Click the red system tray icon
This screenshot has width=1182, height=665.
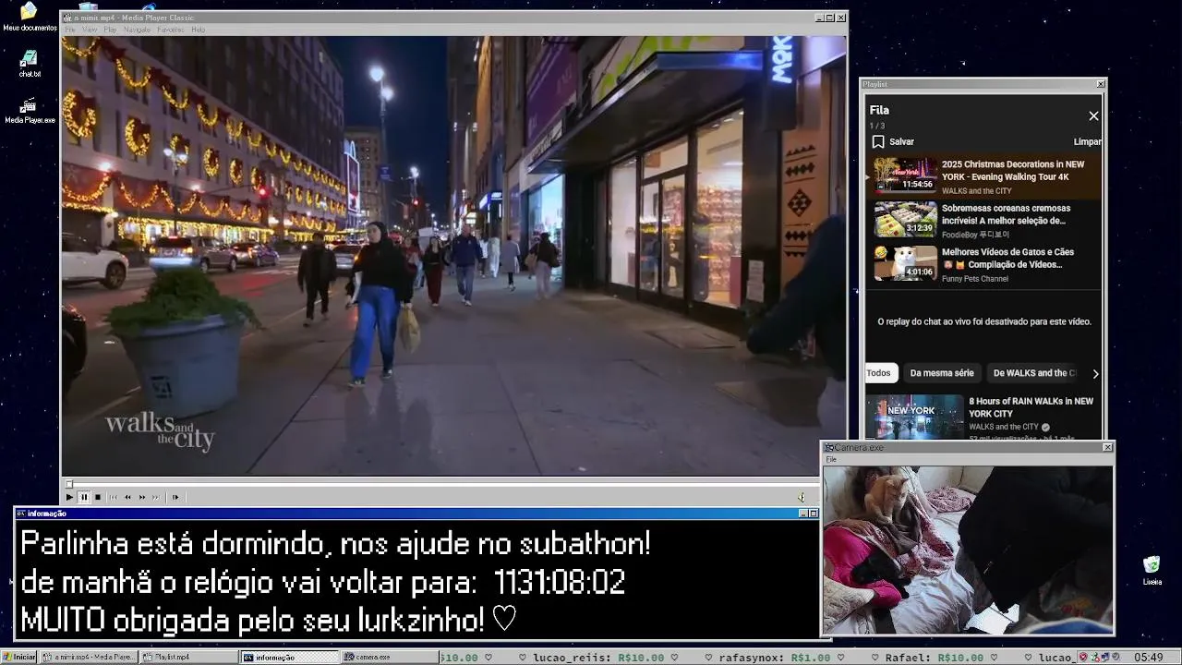(1083, 657)
